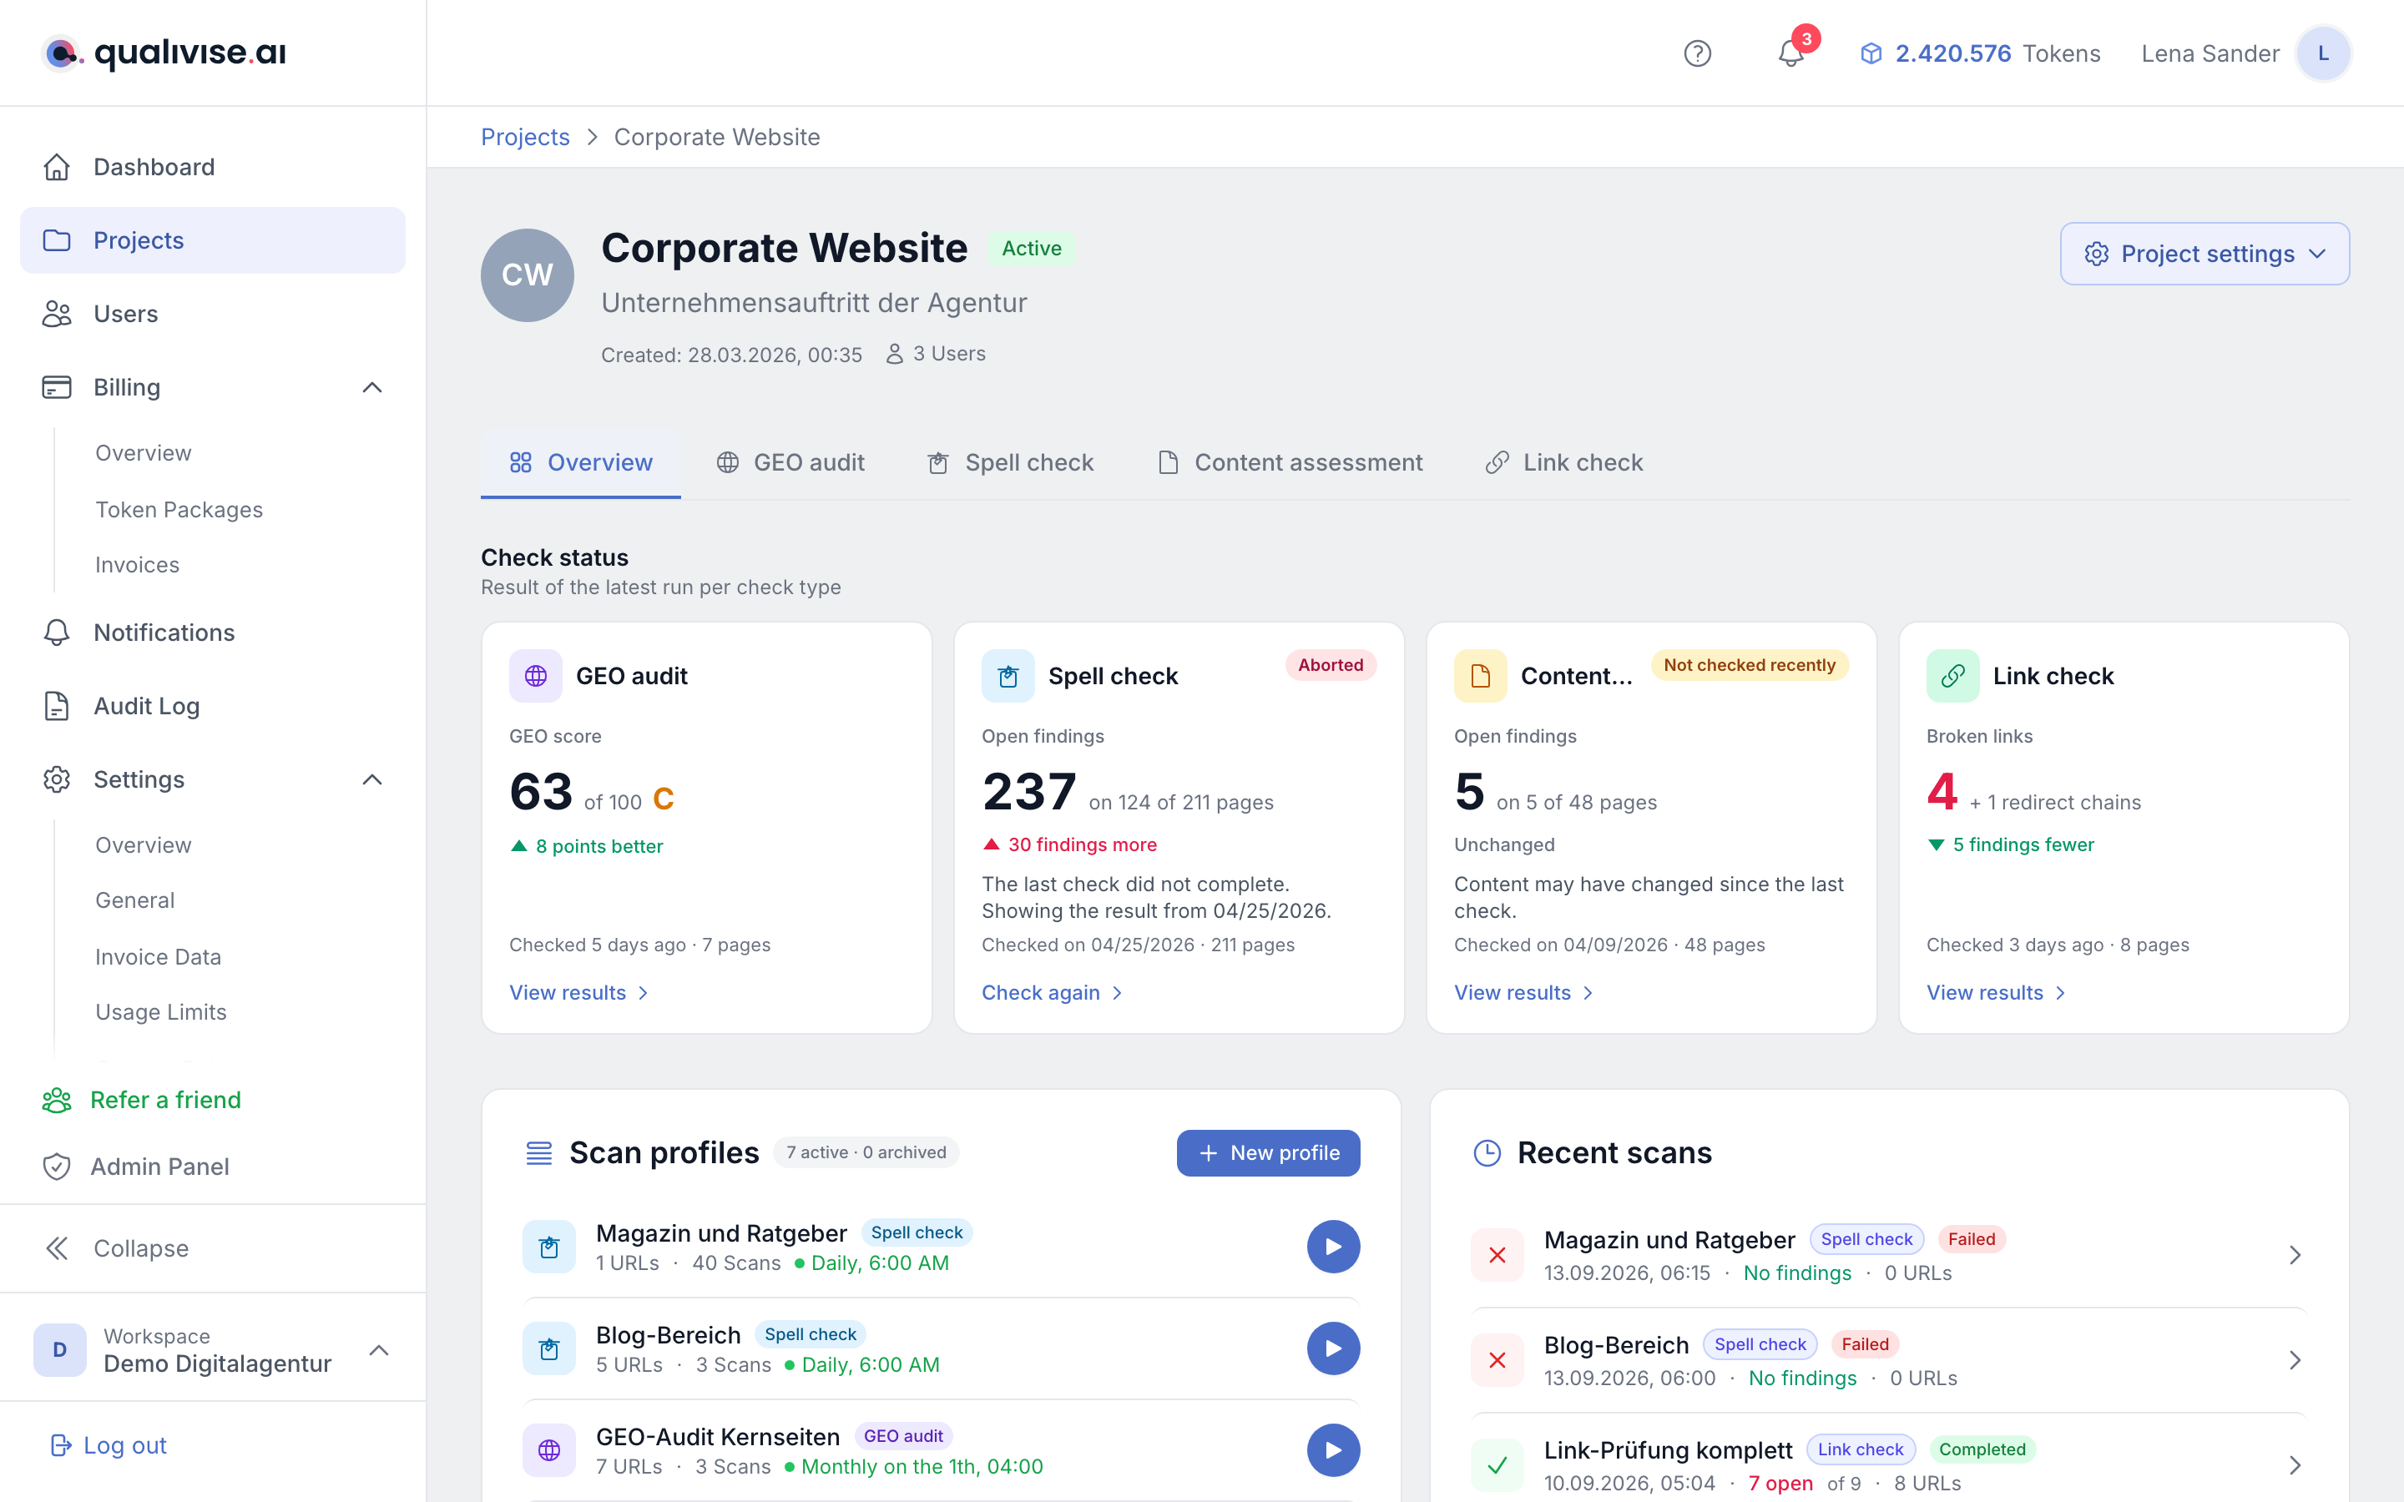Image resolution: width=2404 pixels, height=1502 pixels.
Task: Switch to the GEO audit tab
Action: coord(790,463)
